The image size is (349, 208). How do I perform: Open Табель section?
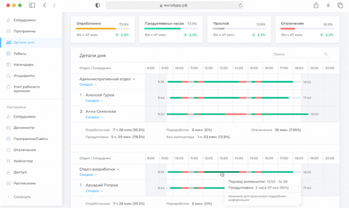[x=20, y=54]
